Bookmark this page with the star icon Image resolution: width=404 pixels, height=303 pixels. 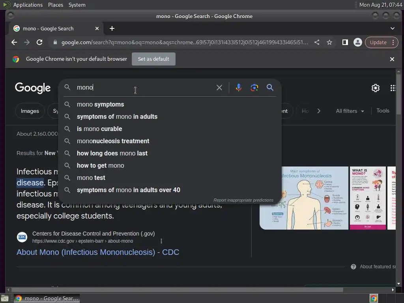pyautogui.click(x=329, y=42)
